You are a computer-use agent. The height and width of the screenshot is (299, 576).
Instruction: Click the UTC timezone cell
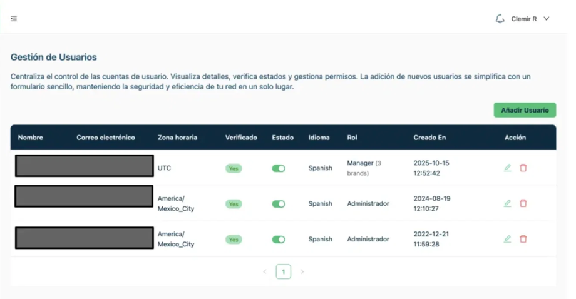click(164, 168)
